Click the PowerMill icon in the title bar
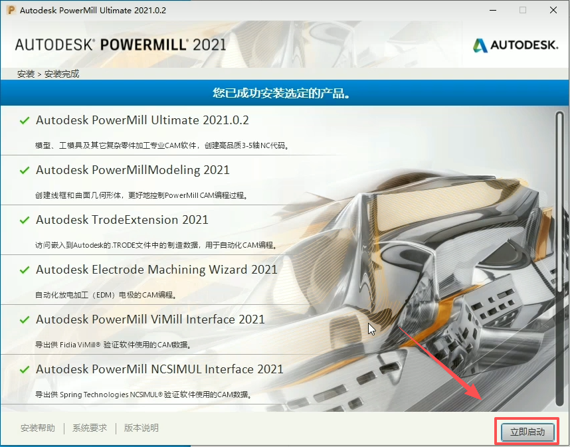 pos(11,11)
